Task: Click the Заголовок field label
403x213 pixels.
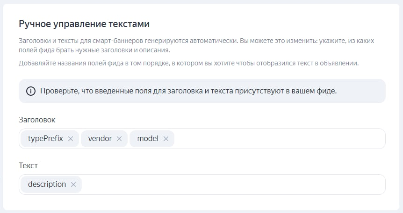Action: pyautogui.click(x=37, y=120)
